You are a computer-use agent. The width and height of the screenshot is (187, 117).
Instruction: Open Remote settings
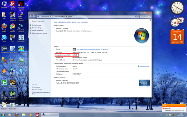37,28
